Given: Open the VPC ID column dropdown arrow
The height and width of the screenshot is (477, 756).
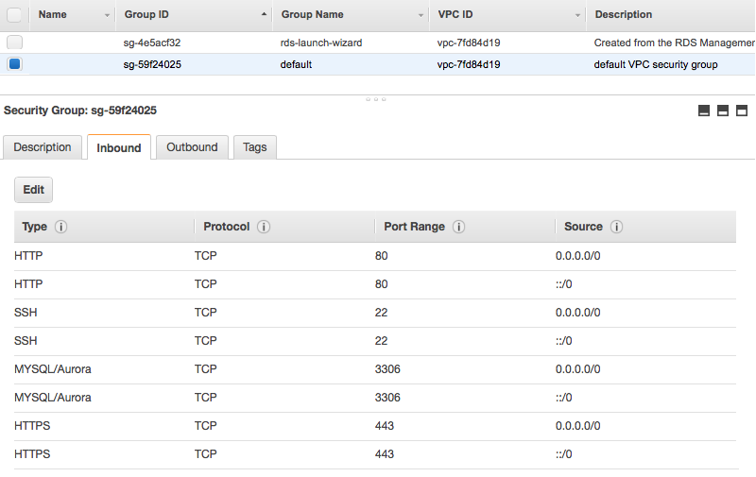Looking at the screenshot, I should click(x=577, y=16).
